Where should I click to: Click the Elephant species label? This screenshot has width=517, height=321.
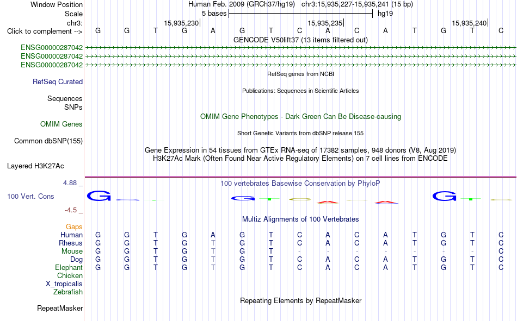point(69,267)
